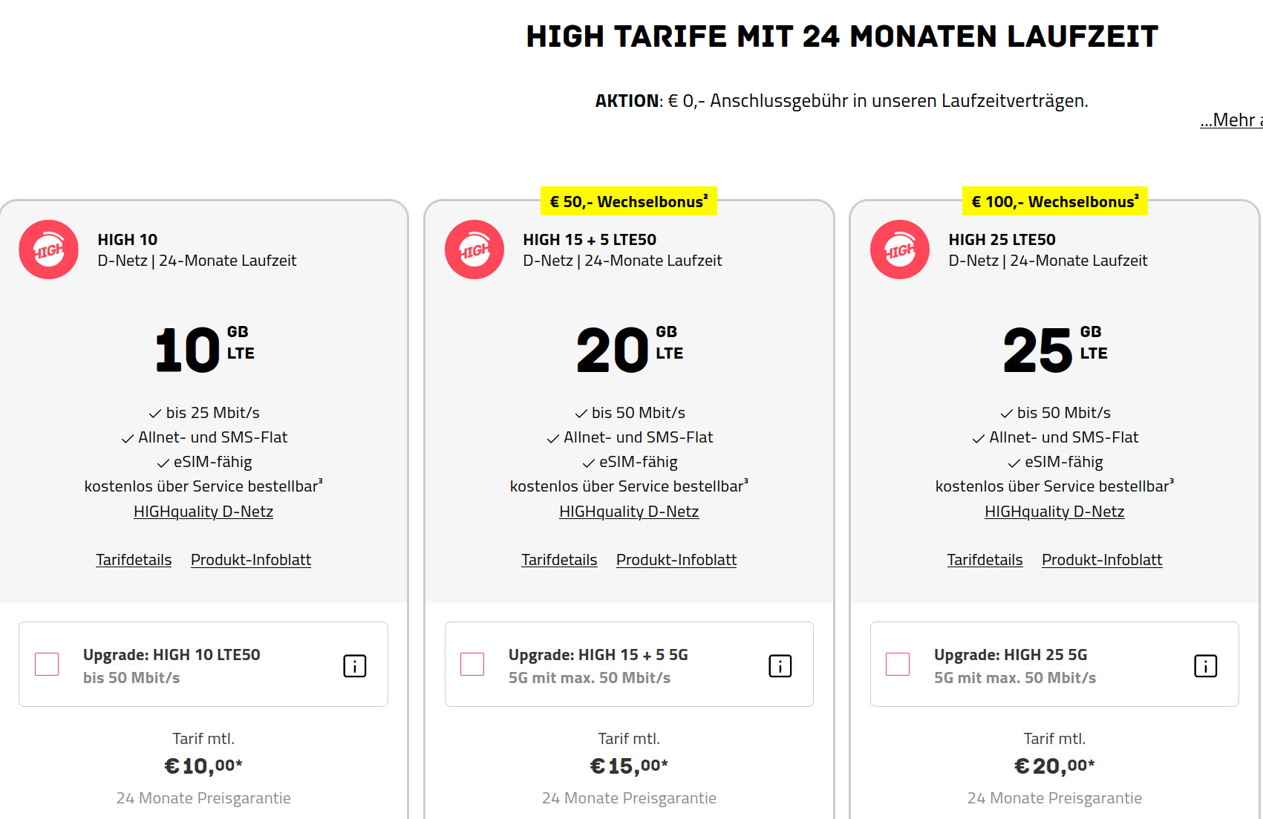Follow HIGHquality D-Netz link in 20 GB card

tap(629, 512)
